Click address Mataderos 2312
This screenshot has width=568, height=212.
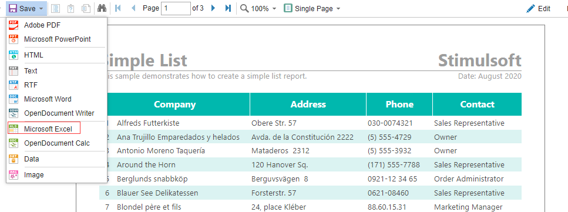[280, 151]
